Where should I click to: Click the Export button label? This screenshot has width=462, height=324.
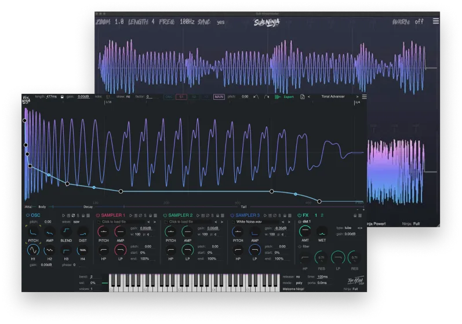(289, 97)
